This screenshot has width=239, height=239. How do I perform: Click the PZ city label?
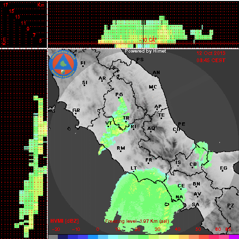230,206
